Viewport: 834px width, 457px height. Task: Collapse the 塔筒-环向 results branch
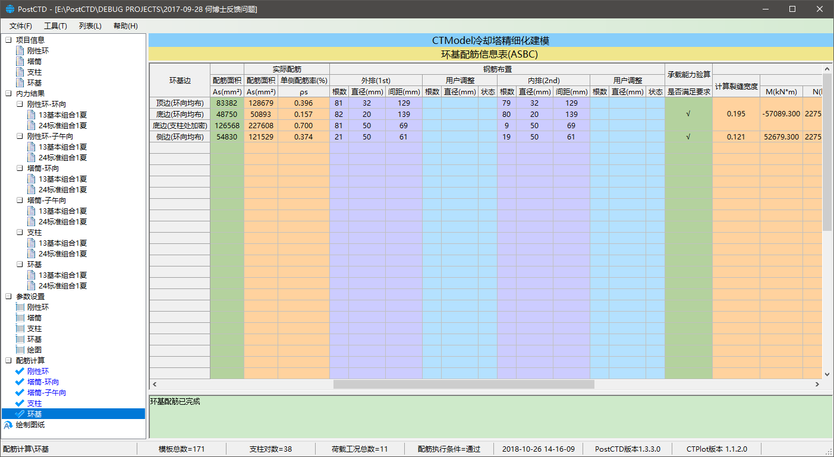pos(20,169)
